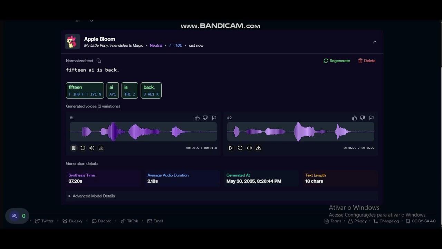
Task: Select the 'back.' phoneme chip
Action: (x=151, y=90)
